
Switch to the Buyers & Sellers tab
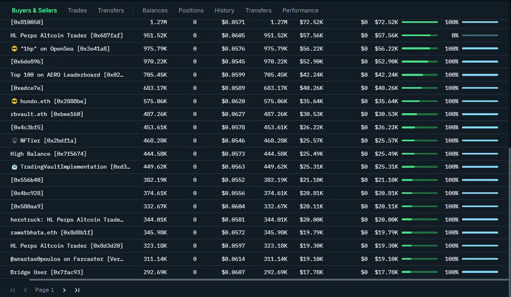[34, 10]
